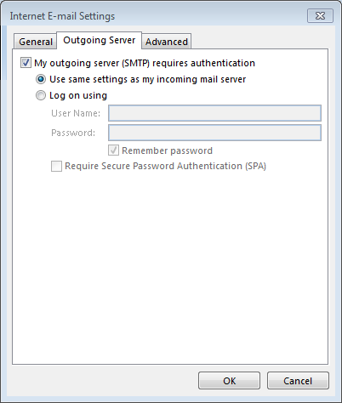Screen dimensions: 342x403
Task: Select the Outgoing Server tab
Action: point(99,40)
